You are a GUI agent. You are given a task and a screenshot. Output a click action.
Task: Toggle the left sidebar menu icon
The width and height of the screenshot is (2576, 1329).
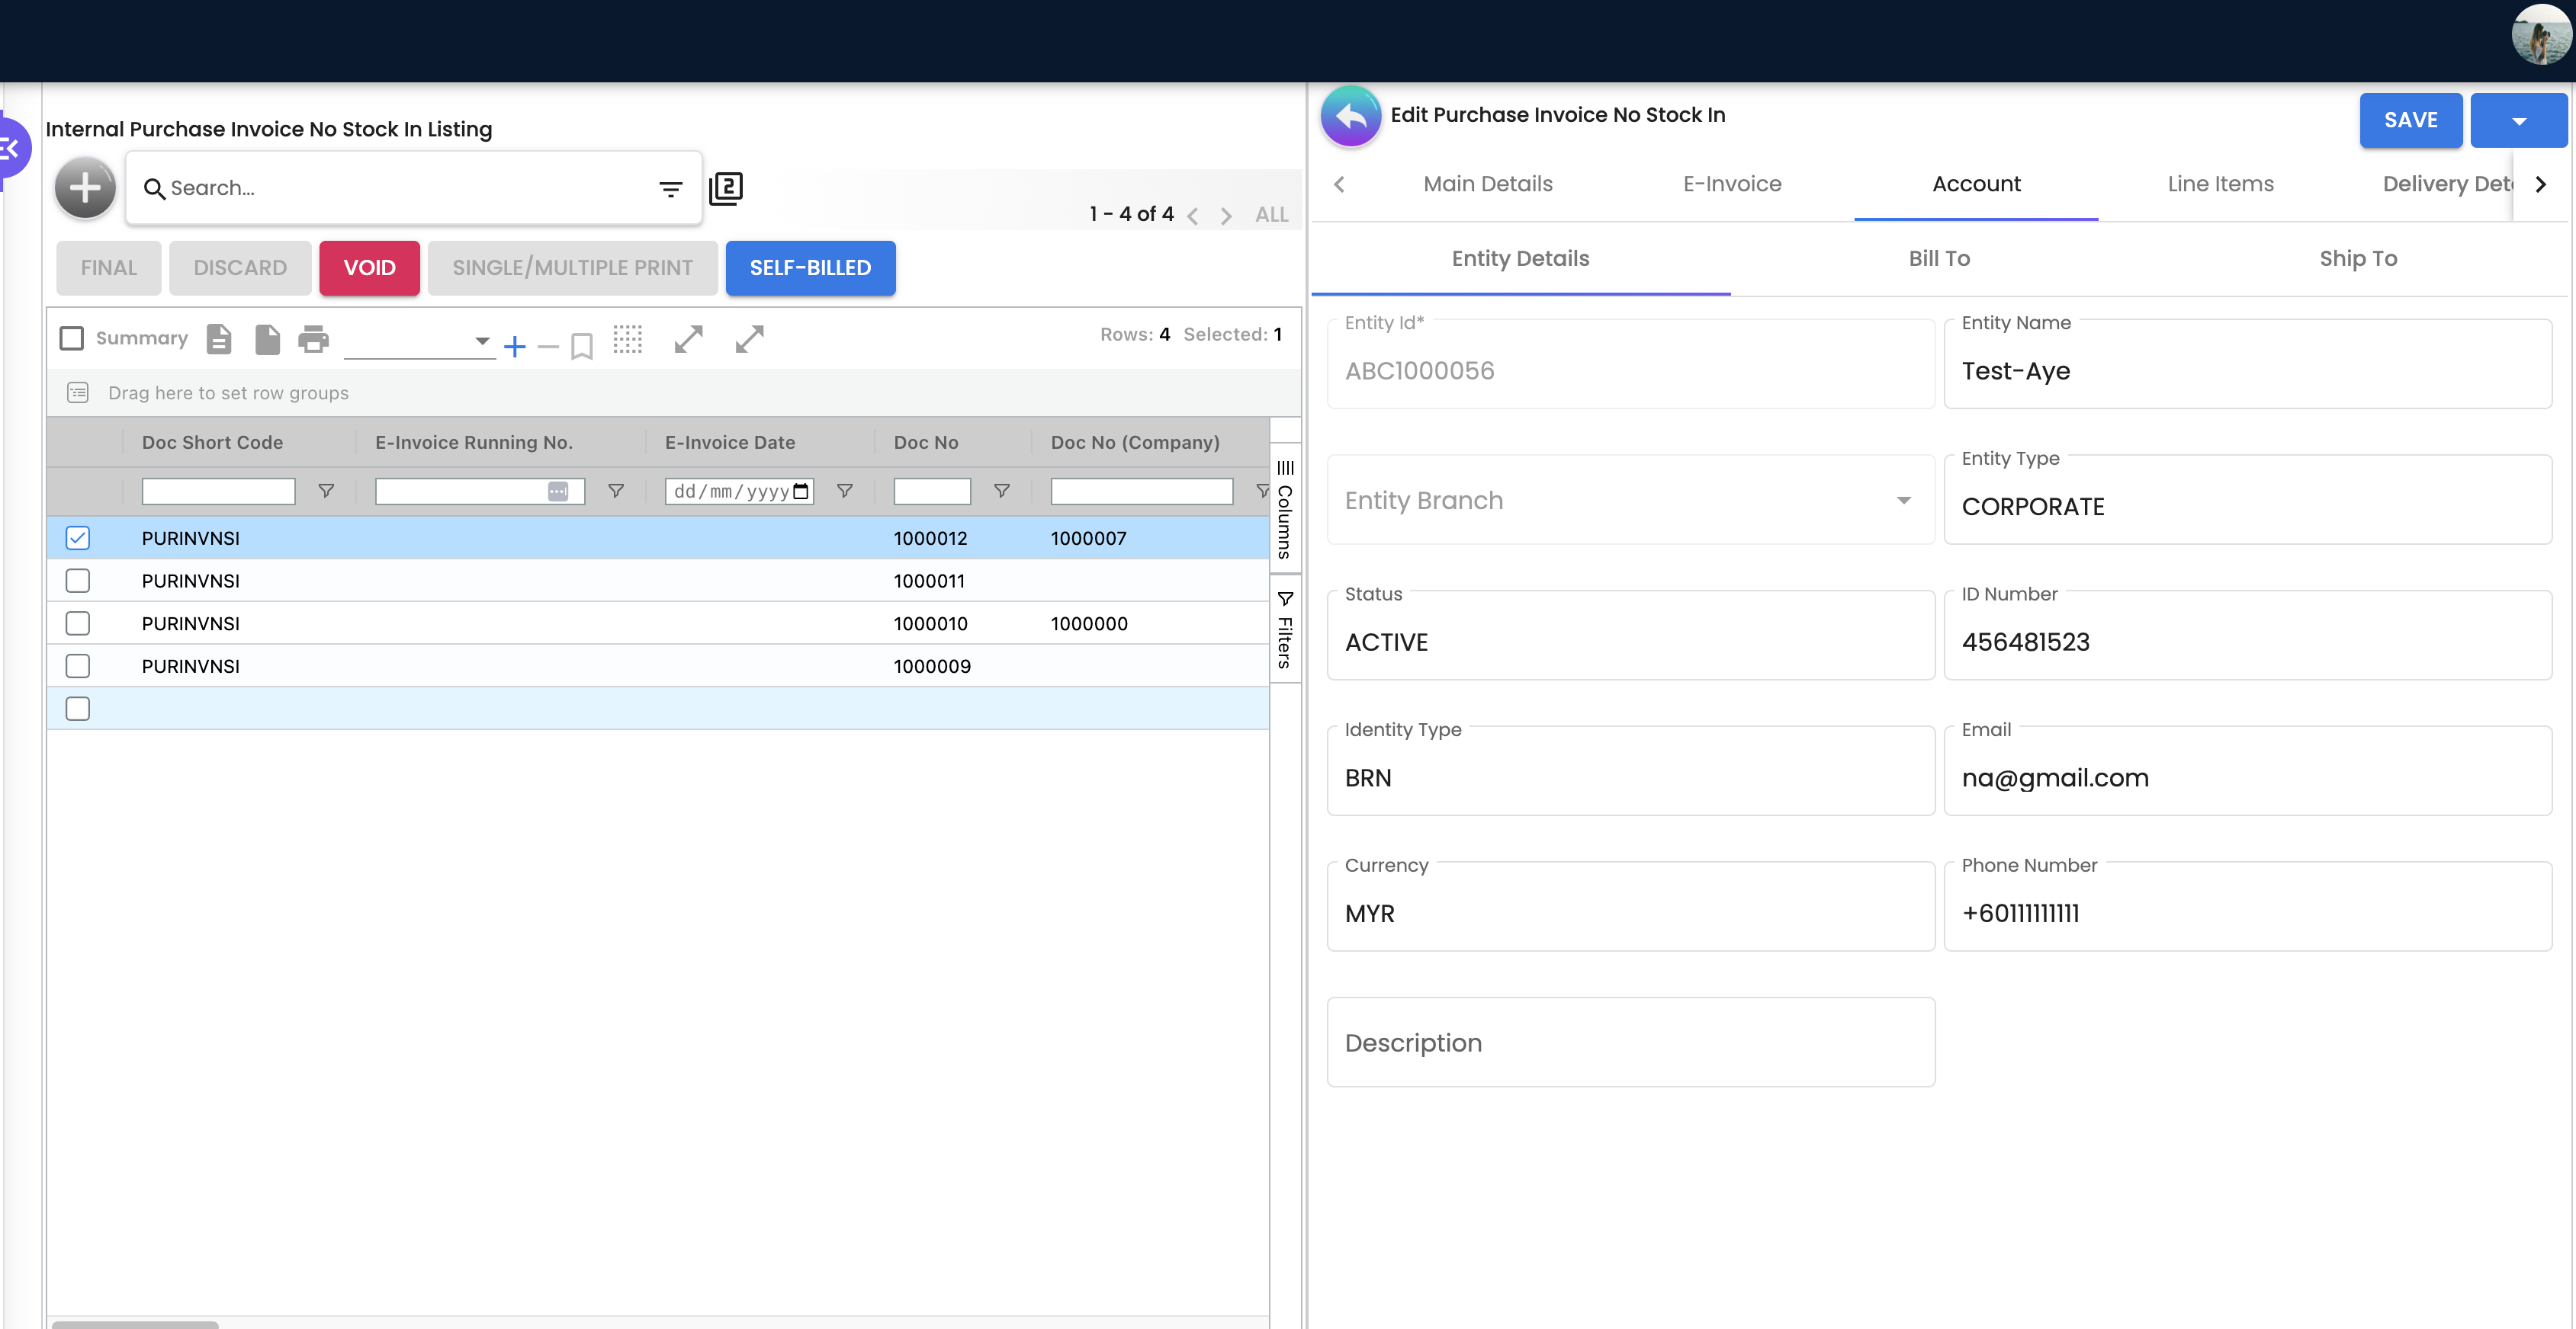pyautogui.click(x=10, y=149)
